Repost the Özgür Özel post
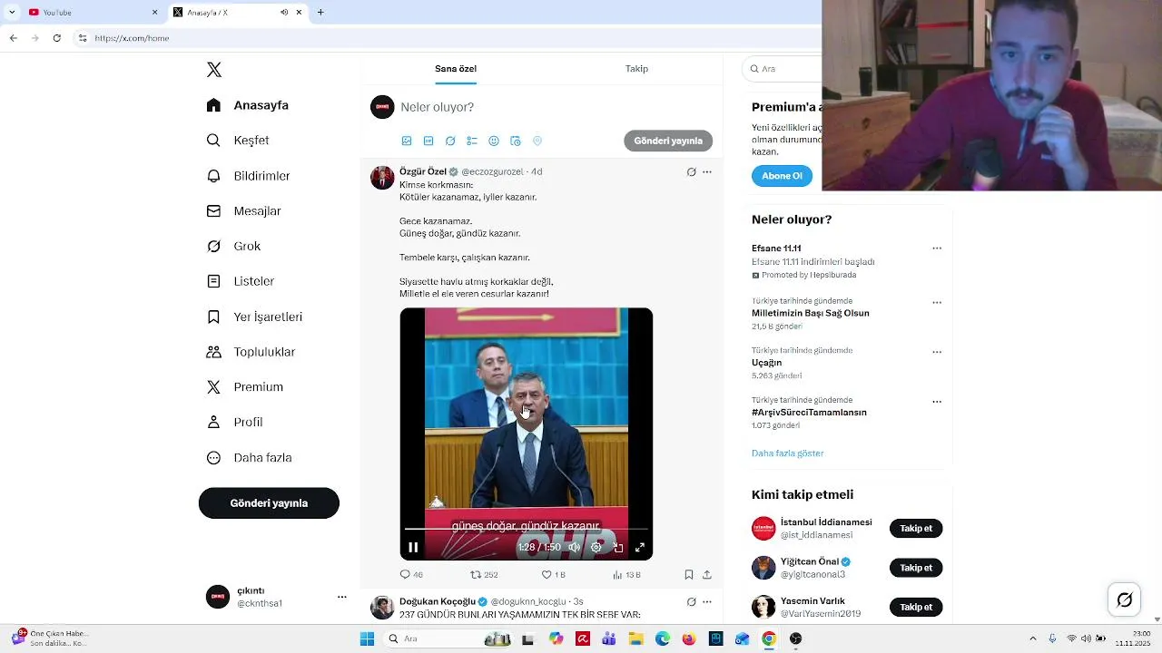Image resolution: width=1162 pixels, height=653 pixels. coord(484,575)
